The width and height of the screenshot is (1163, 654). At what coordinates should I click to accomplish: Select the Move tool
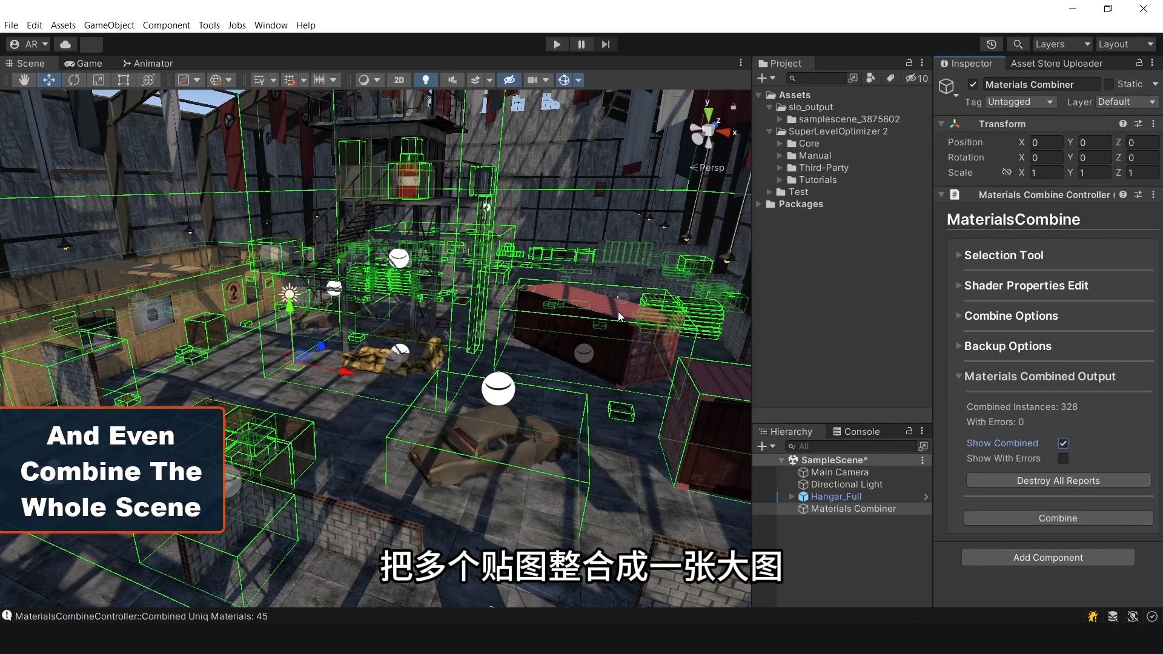pyautogui.click(x=49, y=80)
